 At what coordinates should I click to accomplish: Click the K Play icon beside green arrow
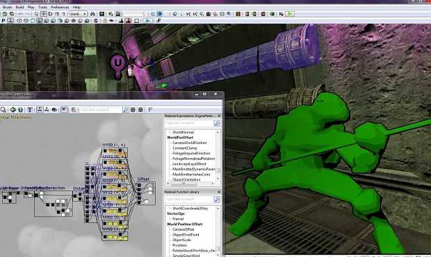point(282,14)
